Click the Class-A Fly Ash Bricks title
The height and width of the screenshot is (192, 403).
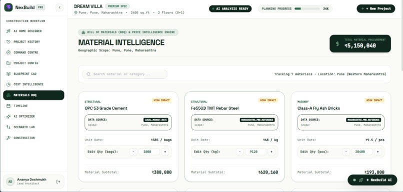[x=318, y=108]
